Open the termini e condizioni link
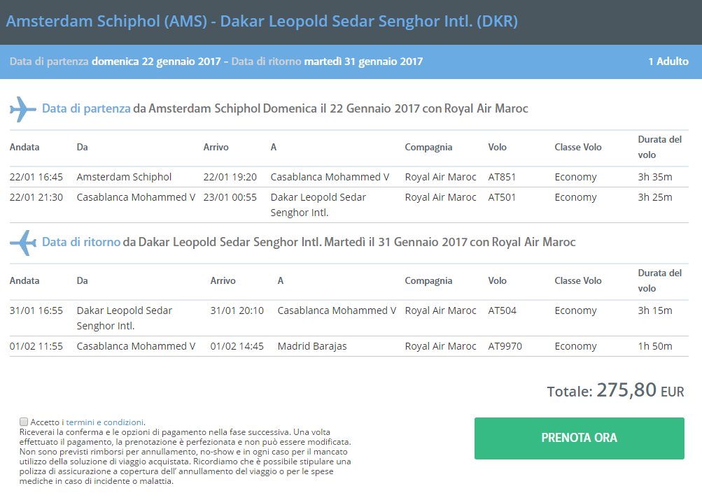702x500 pixels. pyautogui.click(x=105, y=422)
